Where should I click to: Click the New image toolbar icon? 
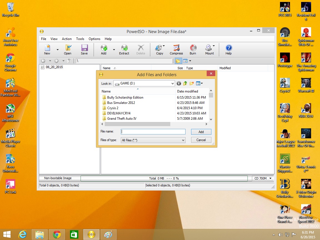pyautogui.click(x=47, y=50)
